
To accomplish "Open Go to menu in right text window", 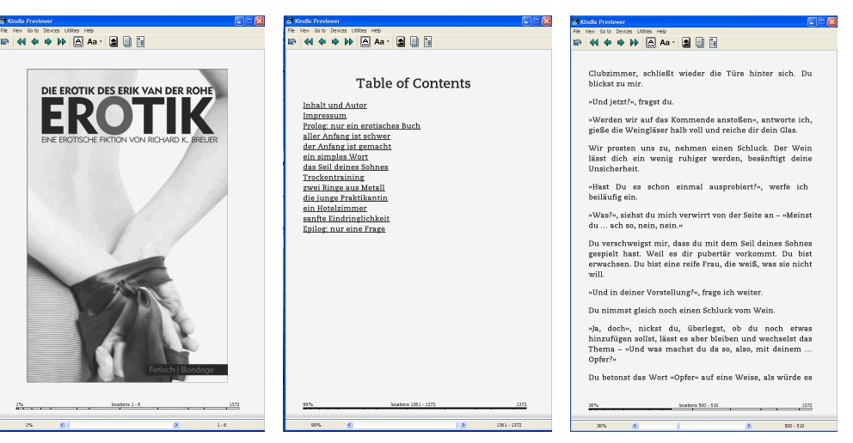I will 606,30.
